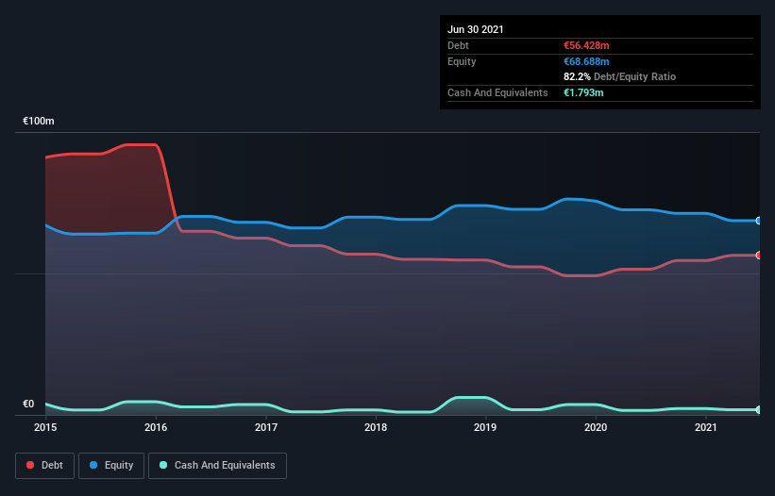Click the €0 y-axis label
Image resolution: width=775 pixels, height=496 pixels.
click(28, 404)
